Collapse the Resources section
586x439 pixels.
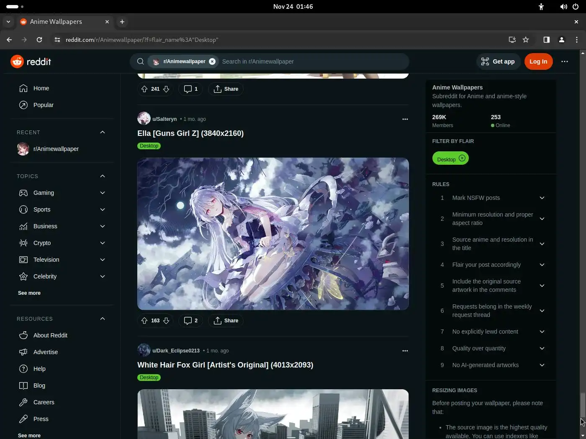pos(103,319)
